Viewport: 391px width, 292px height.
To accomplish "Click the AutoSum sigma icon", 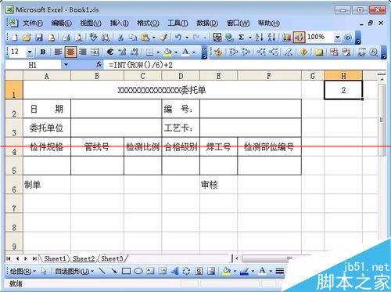I will coord(242,38).
